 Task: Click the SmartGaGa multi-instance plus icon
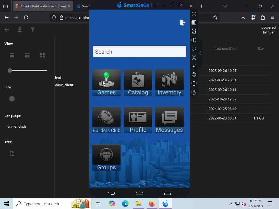[x=194, y=66]
